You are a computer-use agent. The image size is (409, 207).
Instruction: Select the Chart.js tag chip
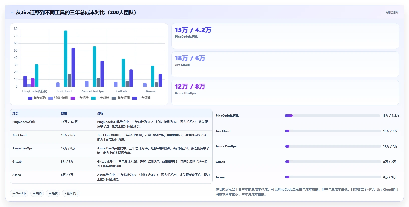pos(19,193)
